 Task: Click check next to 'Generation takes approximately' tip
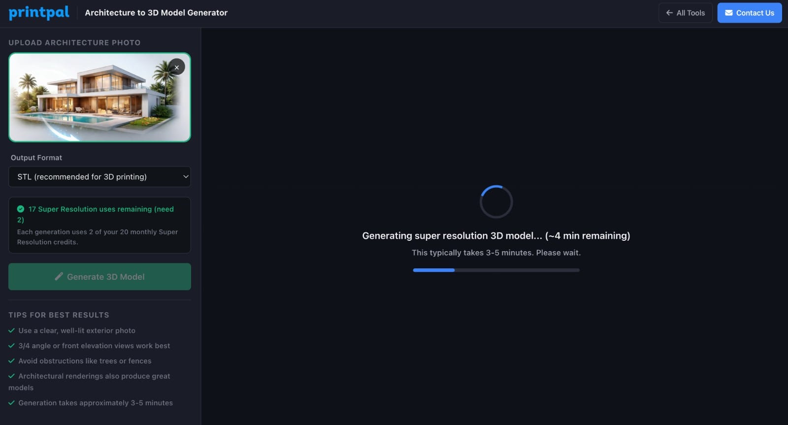coord(12,403)
